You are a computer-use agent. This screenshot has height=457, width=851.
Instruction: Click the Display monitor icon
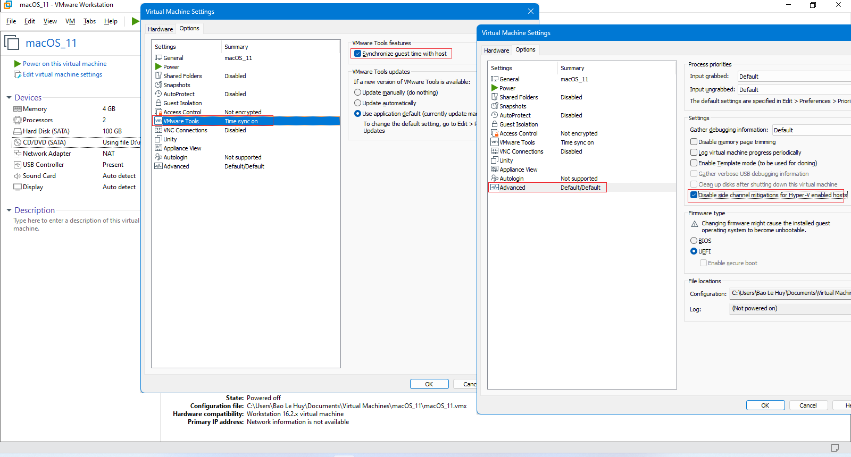18,187
